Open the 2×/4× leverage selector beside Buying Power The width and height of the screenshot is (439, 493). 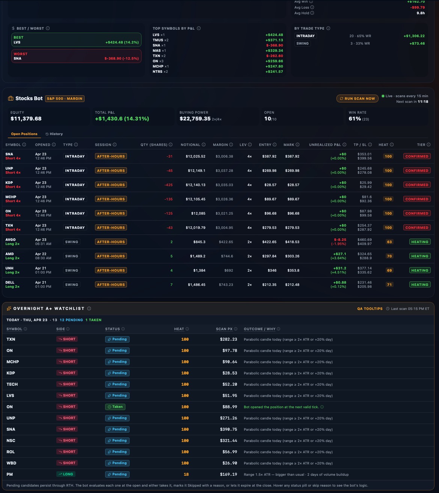tap(217, 119)
